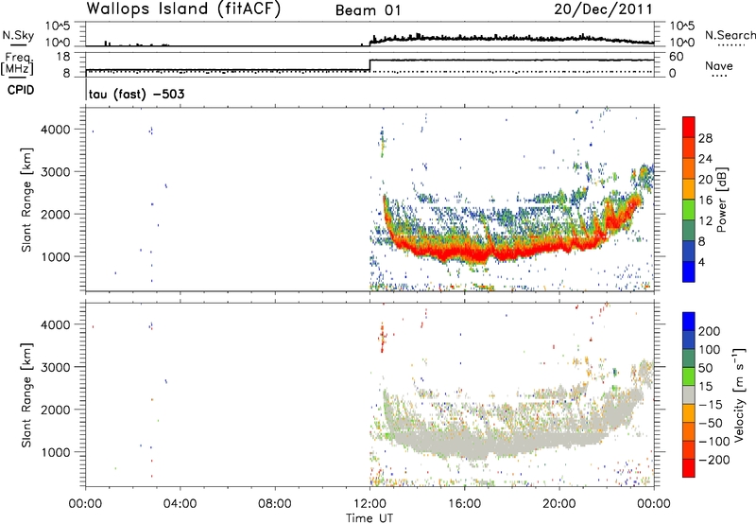The height and width of the screenshot is (524, 756).
Task: Click the '4000' tick of the power panel
Action: [x=56, y=130]
